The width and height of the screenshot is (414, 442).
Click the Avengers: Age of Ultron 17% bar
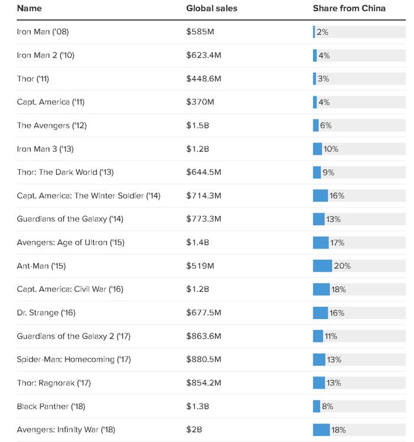click(359, 243)
